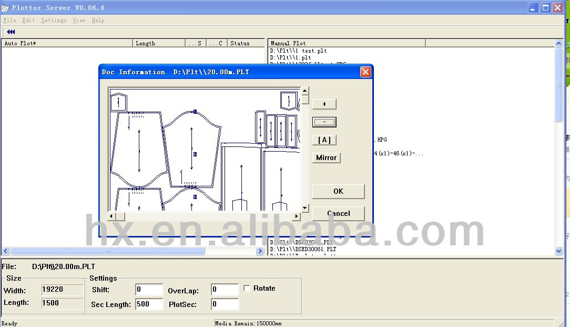The image size is (570, 327).
Task: Click the pattern preview thumbnail in dialog
Action: (205, 150)
